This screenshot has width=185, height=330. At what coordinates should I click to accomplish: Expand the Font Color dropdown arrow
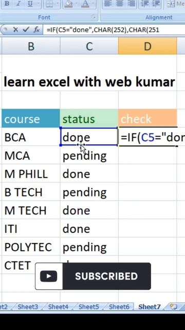(93, 4)
